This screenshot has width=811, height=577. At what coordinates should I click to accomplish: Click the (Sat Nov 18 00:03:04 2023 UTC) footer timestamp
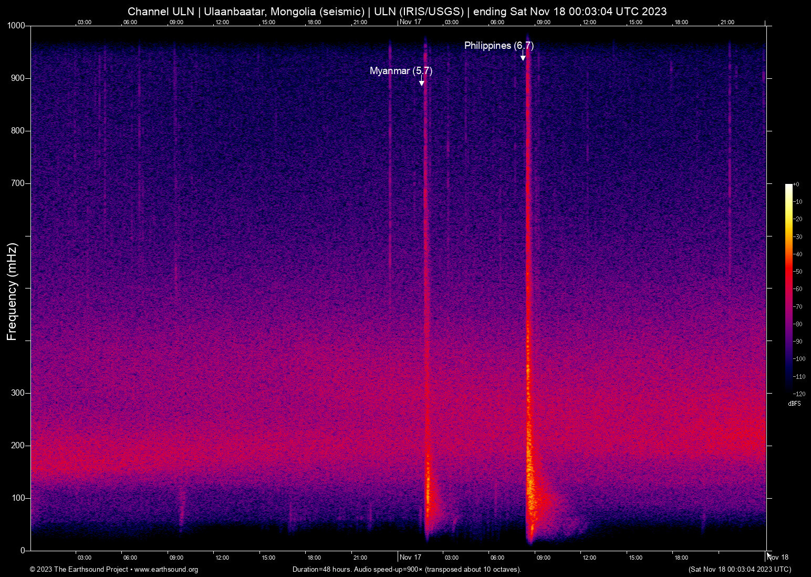(740, 570)
